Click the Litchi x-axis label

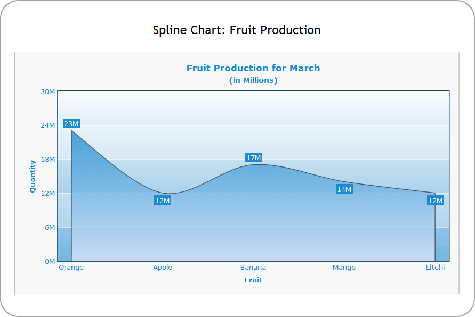pos(435,268)
